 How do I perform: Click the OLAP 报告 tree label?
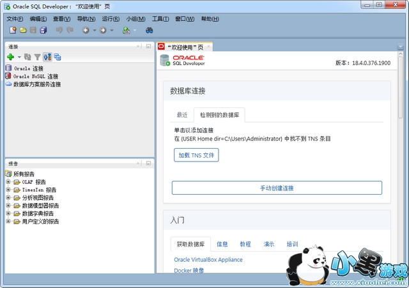point(34,181)
